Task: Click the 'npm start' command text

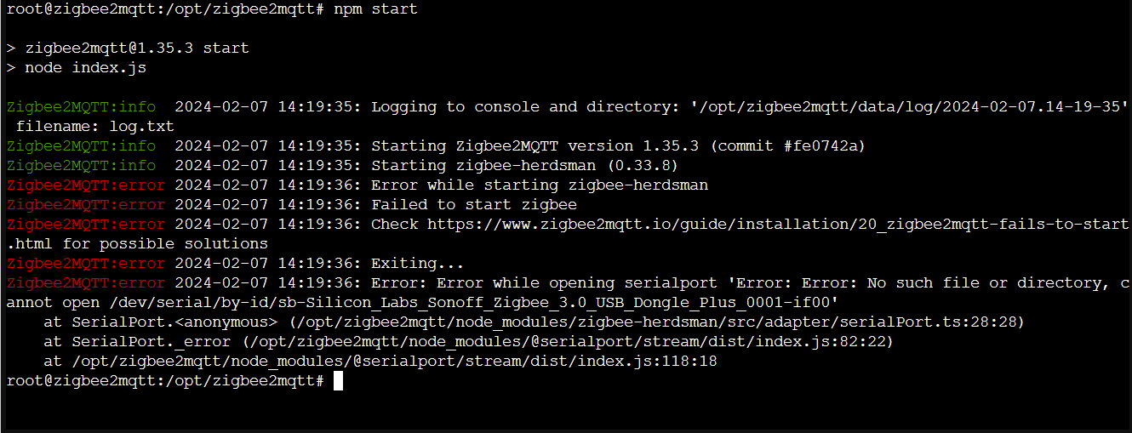Action: pyautogui.click(x=375, y=9)
